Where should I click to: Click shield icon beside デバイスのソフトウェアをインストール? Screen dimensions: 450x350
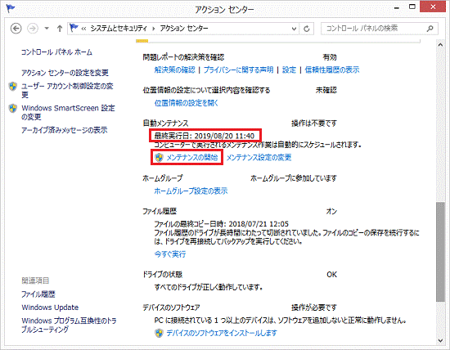point(159,333)
